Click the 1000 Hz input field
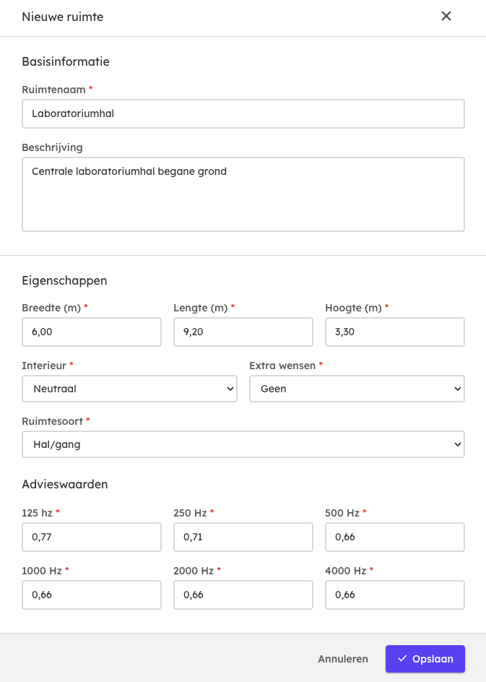486x682 pixels. click(x=92, y=595)
